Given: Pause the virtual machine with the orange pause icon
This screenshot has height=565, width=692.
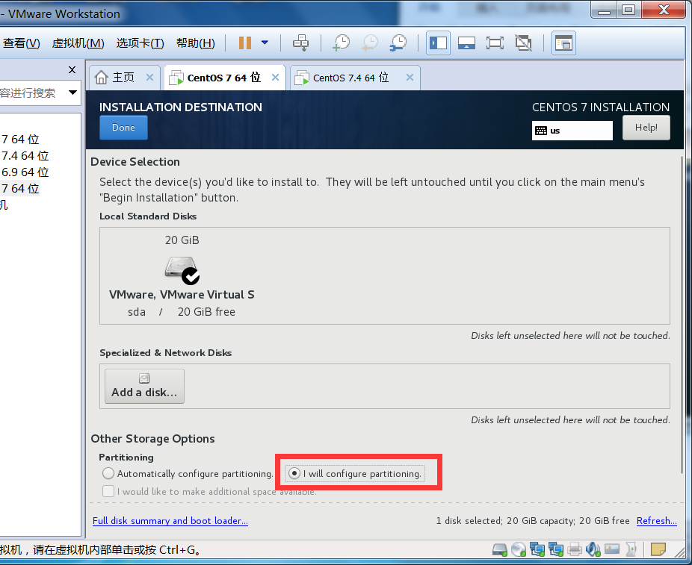Looking at the screenshot, I should point(245,43).
